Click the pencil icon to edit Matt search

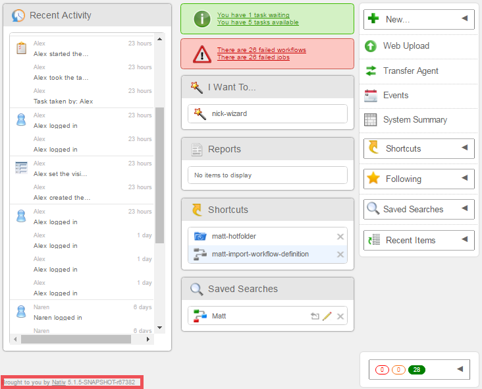pyautogui.click(x=327, y=316)
